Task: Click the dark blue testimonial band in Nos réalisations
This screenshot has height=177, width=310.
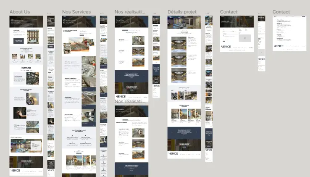Action: pyautogui.click(x=131, y=76)
